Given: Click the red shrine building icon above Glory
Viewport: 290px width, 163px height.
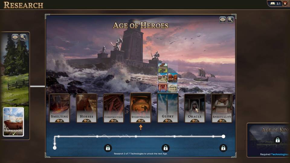Looking at the screenshot, I should click(163, 88).
